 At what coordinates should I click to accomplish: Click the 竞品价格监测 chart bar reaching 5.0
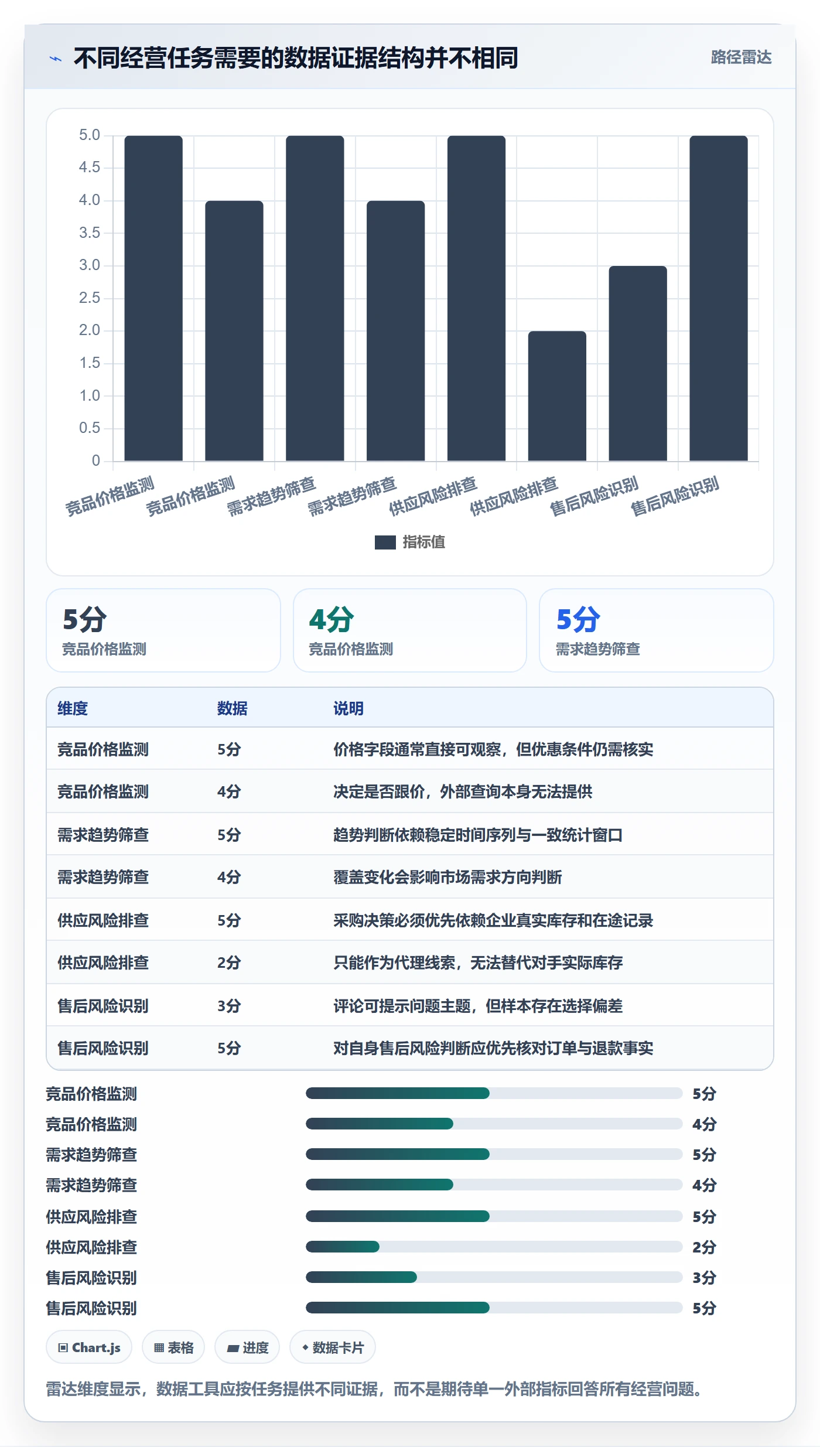click(153, 298)
